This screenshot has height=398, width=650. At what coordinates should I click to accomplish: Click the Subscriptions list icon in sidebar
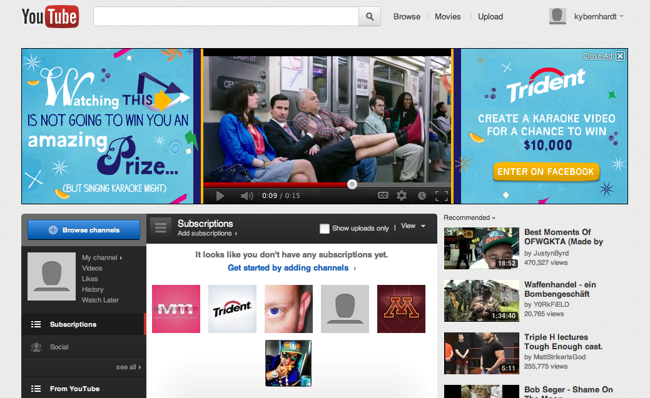click(x=36, y=324)
